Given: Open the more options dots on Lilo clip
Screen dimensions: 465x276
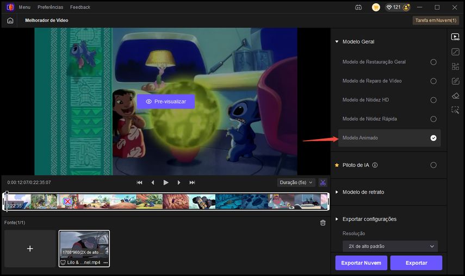Looking at the screenshot, I should point(106,262).
